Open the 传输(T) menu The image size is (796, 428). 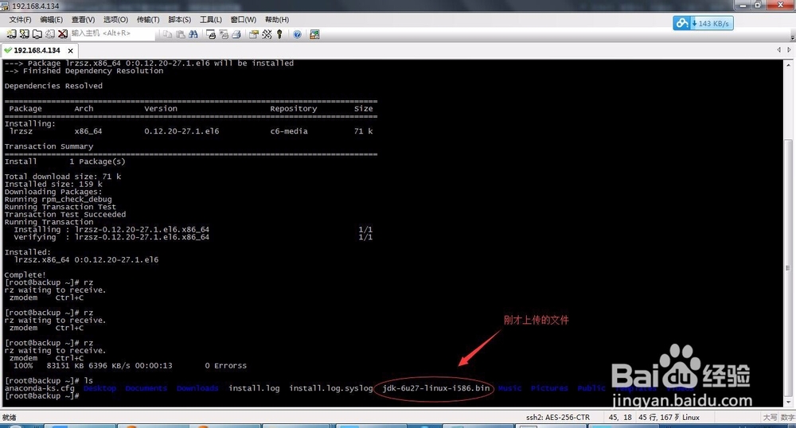(x=148, y=19)
